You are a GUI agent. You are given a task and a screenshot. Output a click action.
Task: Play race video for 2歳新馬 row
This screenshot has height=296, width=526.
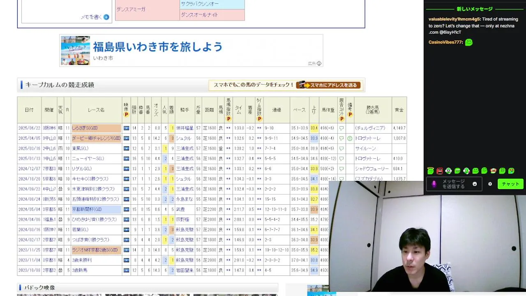[126, 270]
